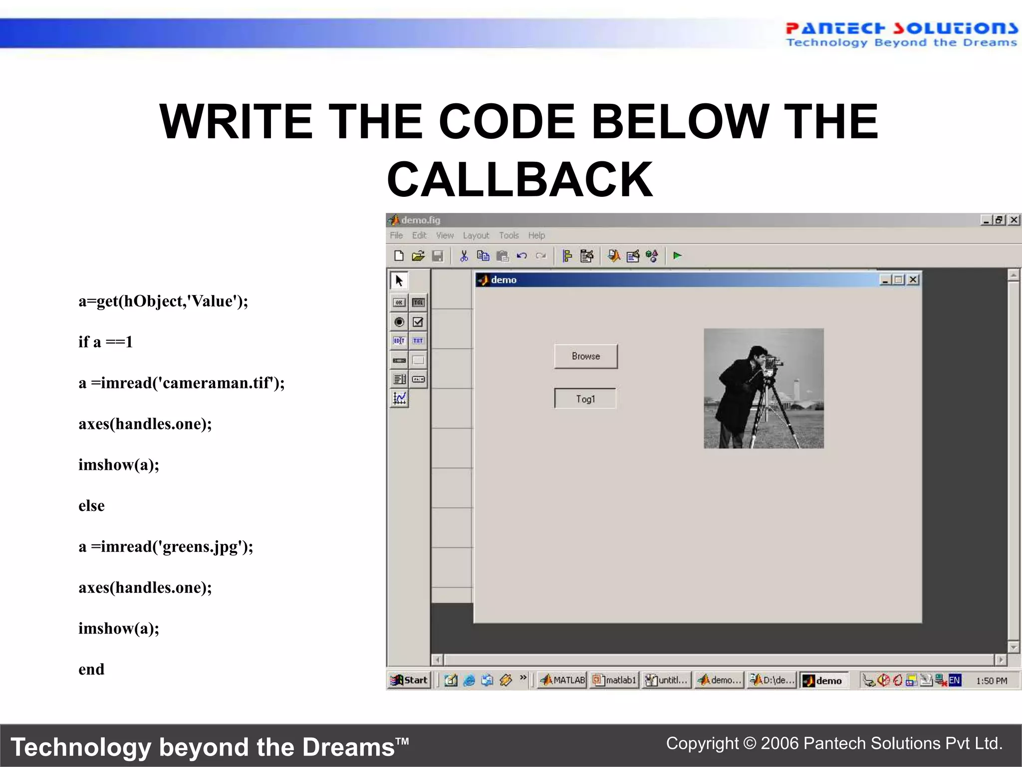The height and width of the screenshot is (767, 1022).
Task: Open the Align Objects tool
Action: [x=567, y=256]
